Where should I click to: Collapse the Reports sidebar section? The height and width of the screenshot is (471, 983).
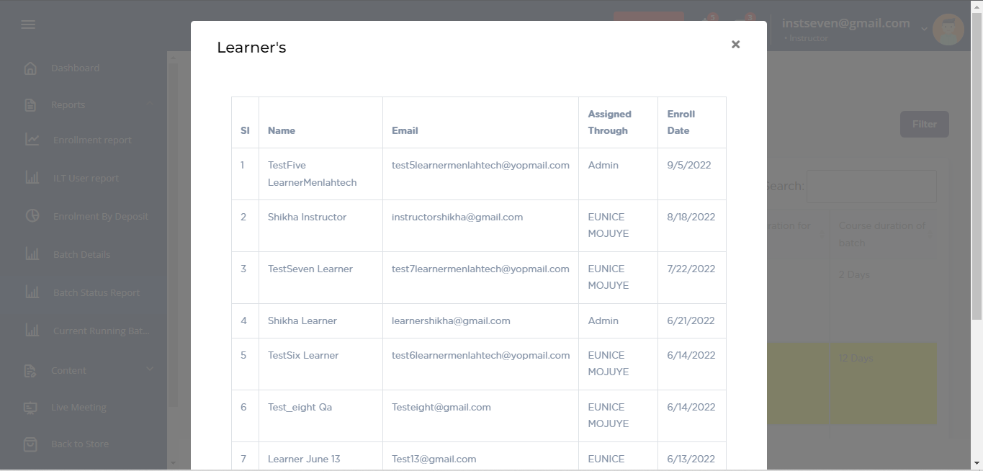(x=150, y=104)
